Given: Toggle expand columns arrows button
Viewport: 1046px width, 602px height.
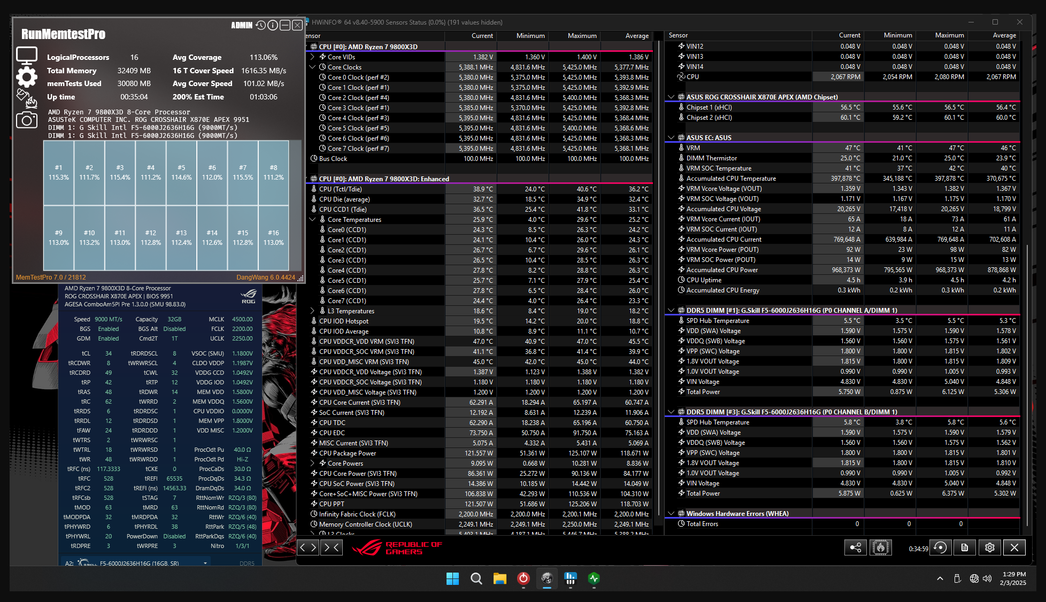Looking at the screenshot, I should point(308,547).
